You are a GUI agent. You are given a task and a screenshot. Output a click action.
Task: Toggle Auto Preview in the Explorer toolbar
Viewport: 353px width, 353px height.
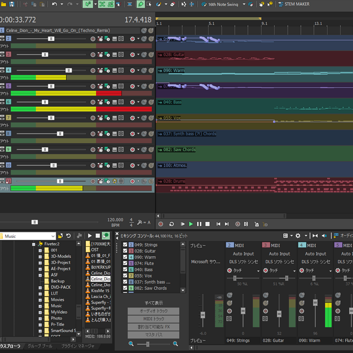[x=106, y=236]
